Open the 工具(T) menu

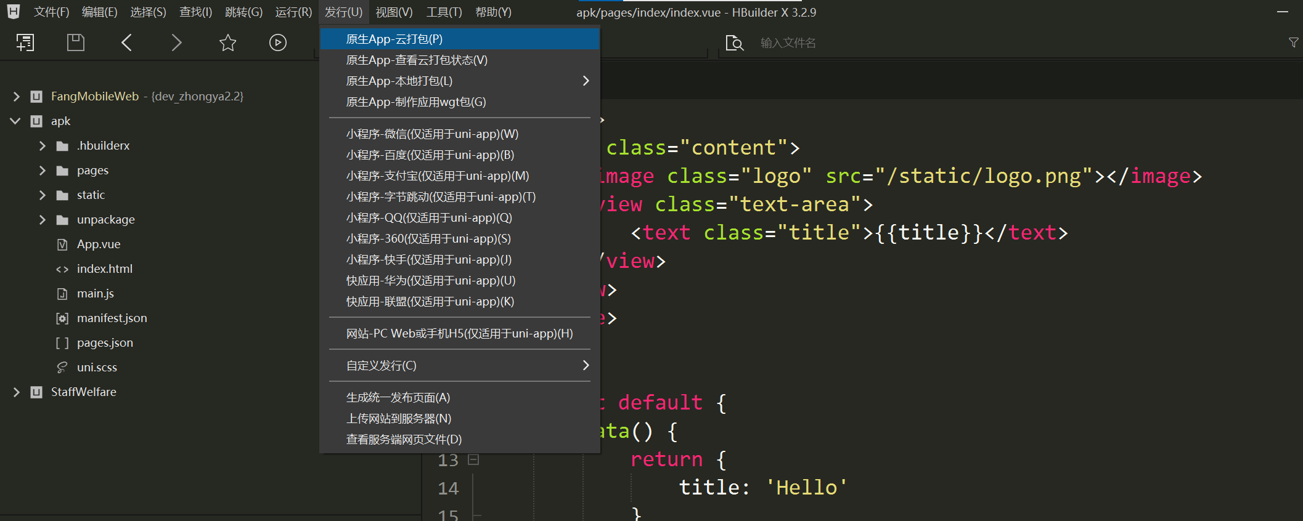(x=444, y=12)
